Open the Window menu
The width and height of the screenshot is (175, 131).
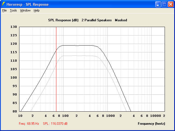pyautogui.click(x=25, y=10)
